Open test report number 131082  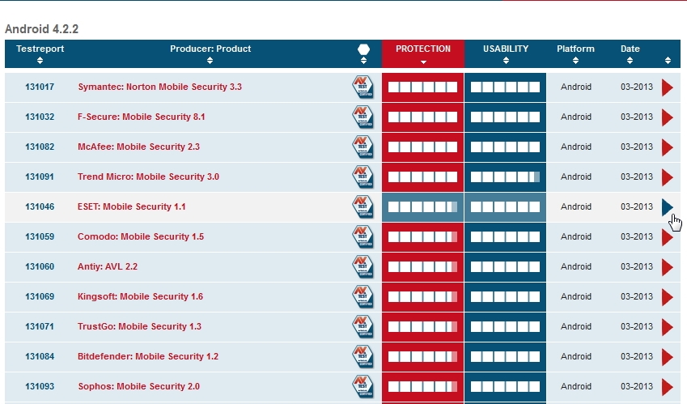point(40,147)
